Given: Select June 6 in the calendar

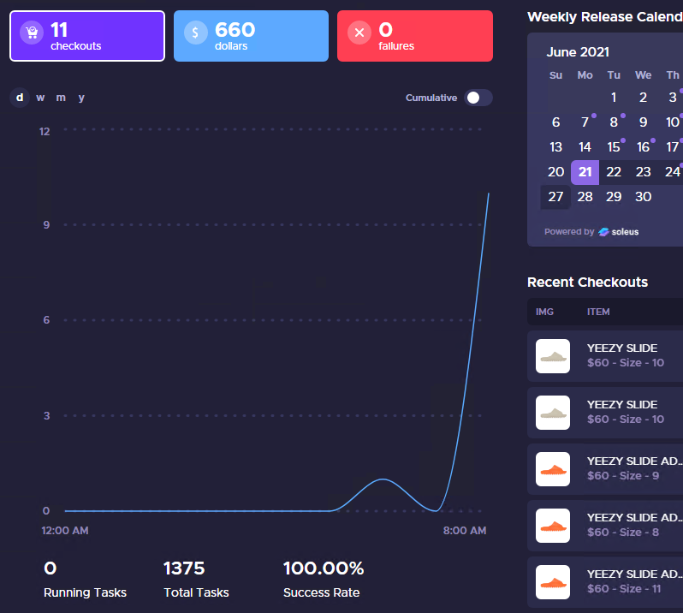Looking at the screenshot, I should pyautogui.click(x=555, y=122).
